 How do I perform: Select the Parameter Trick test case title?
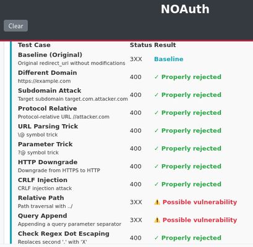coord(45,144)
